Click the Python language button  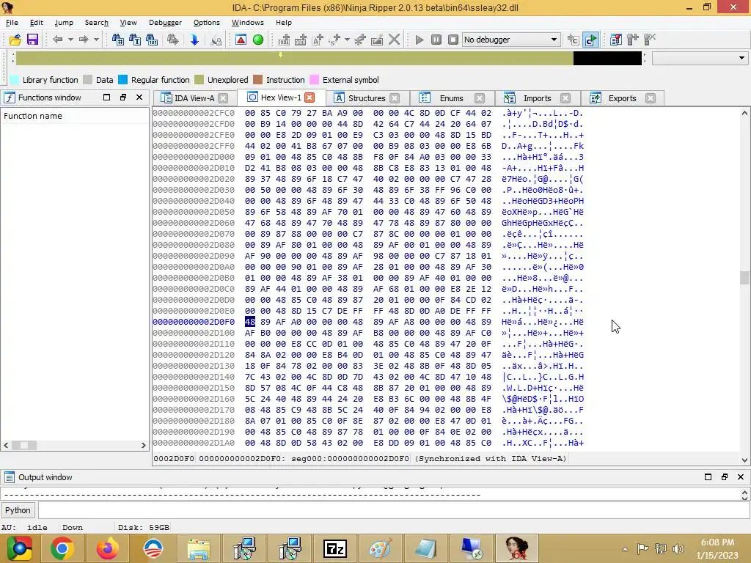18,510
